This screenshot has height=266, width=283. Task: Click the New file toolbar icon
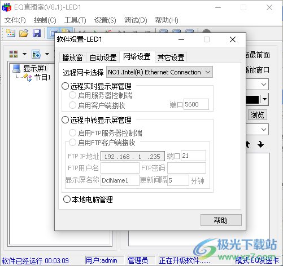(11, 33)
